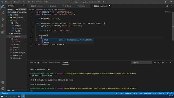Click CRLF end of line setting
The width and height of the screenshot is (174, 98).
pyautogui.click(x=140, y=93)
